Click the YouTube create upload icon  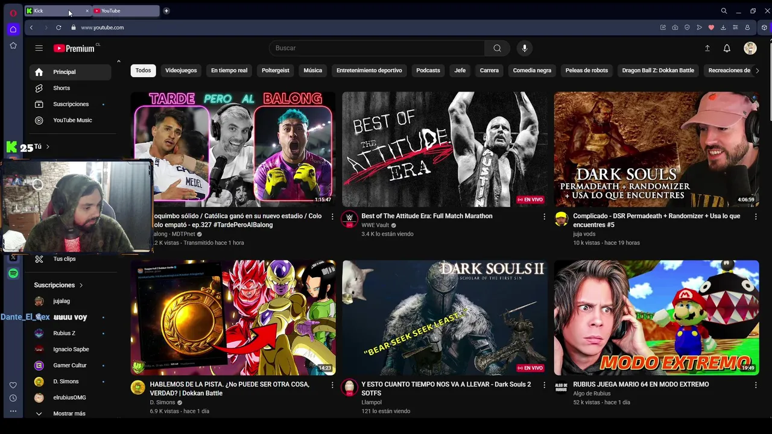[x=707, y=48]
